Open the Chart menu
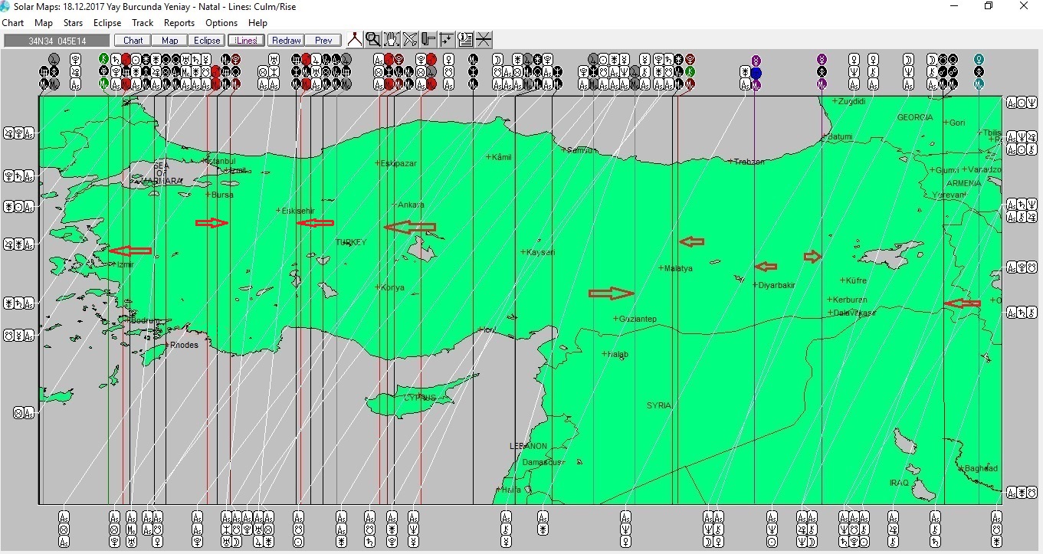The image size is (1043, 554). point(13,23)
